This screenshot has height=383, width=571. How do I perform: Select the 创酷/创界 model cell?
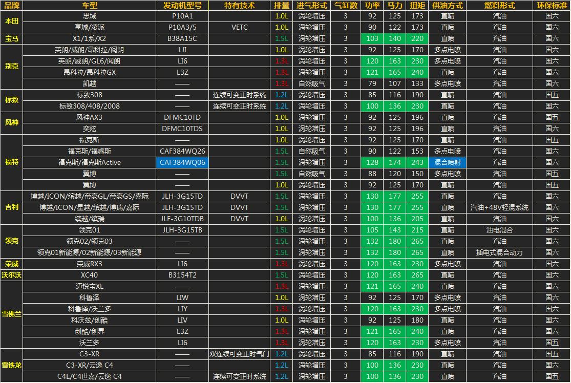pyautogui.click(x=89, y=332)
